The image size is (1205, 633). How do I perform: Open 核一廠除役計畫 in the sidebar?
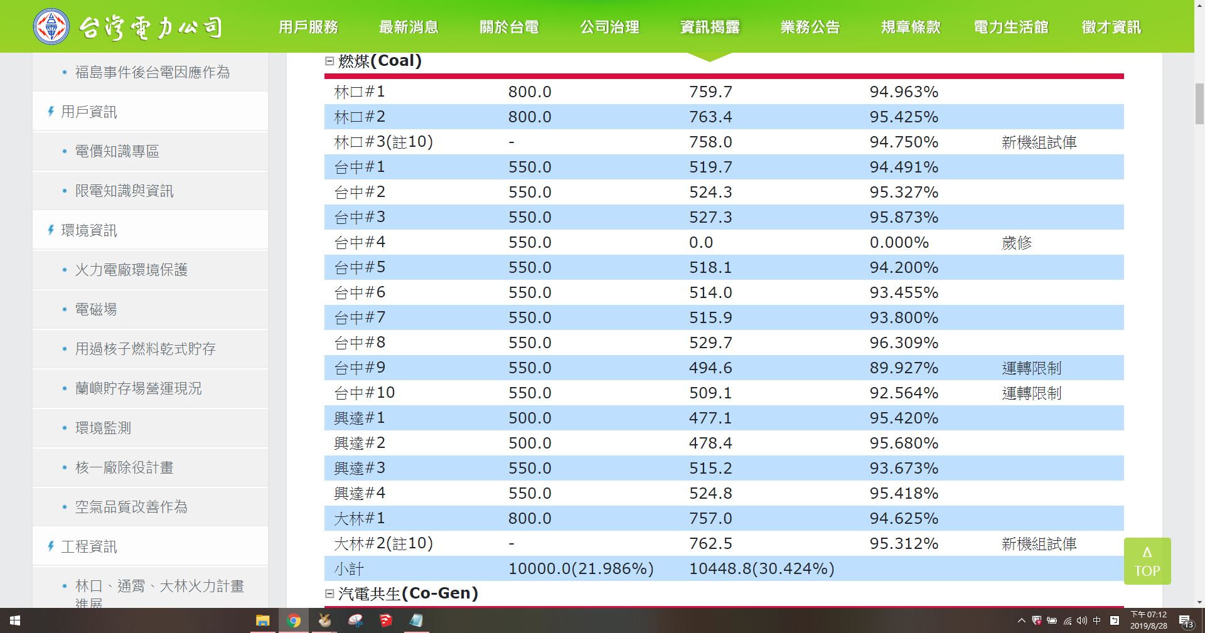[124, 467]
